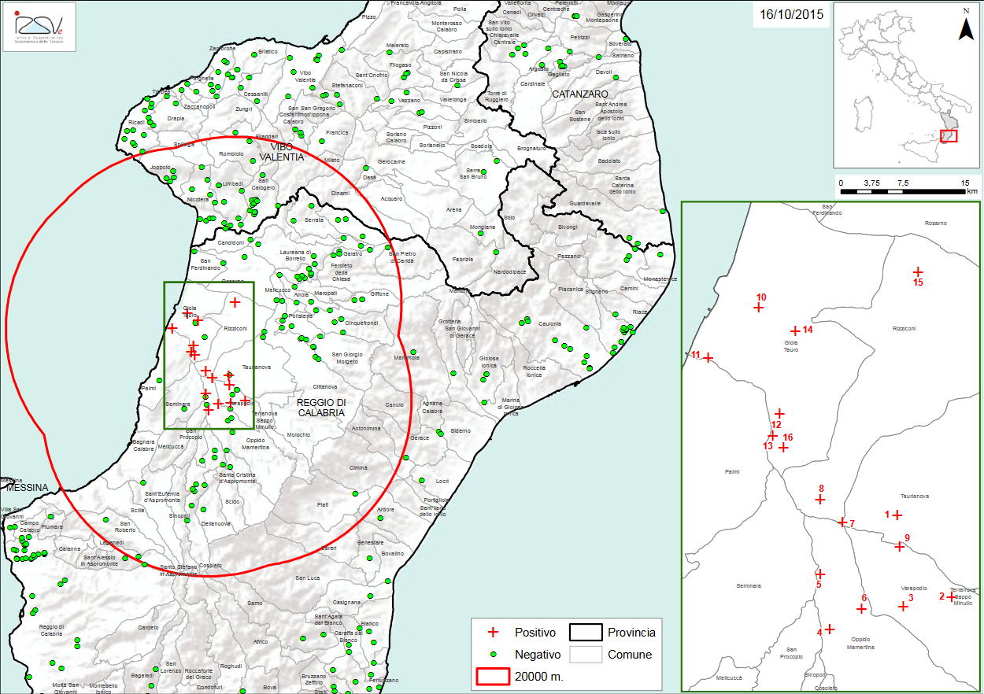Image resolution: width=984 pixels, height=694 pixels.
Task: Click the north arrow in the locator map
Action: (x=966, y=27)
